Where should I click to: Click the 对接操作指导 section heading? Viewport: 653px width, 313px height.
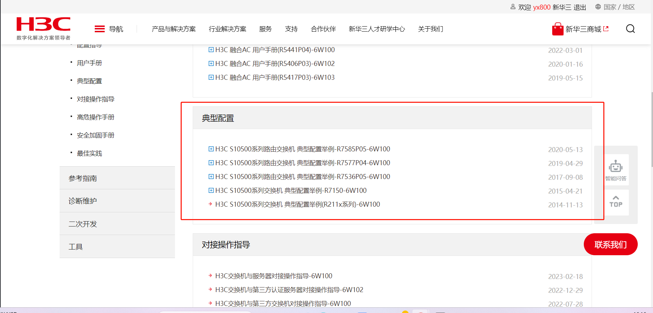click(x=226, y=245)
